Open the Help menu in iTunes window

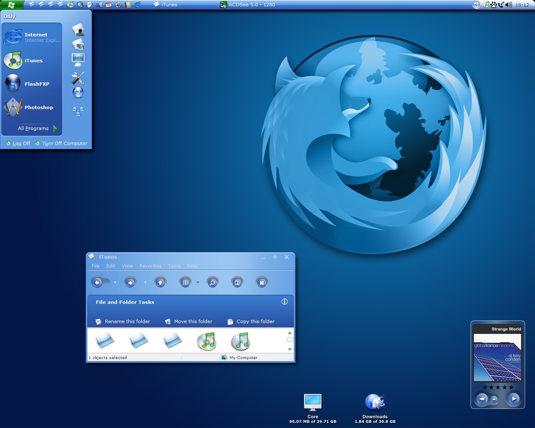click(x=192, y=266)
